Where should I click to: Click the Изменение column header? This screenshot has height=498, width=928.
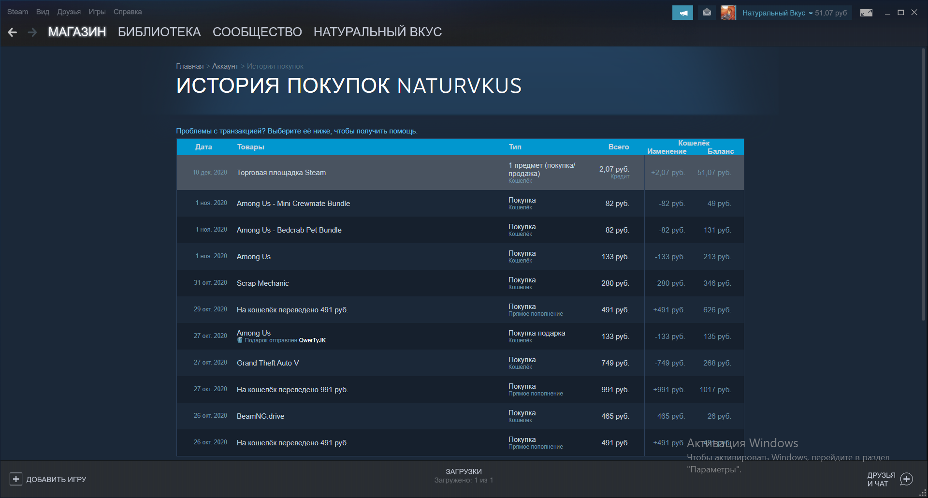[667, 151]
